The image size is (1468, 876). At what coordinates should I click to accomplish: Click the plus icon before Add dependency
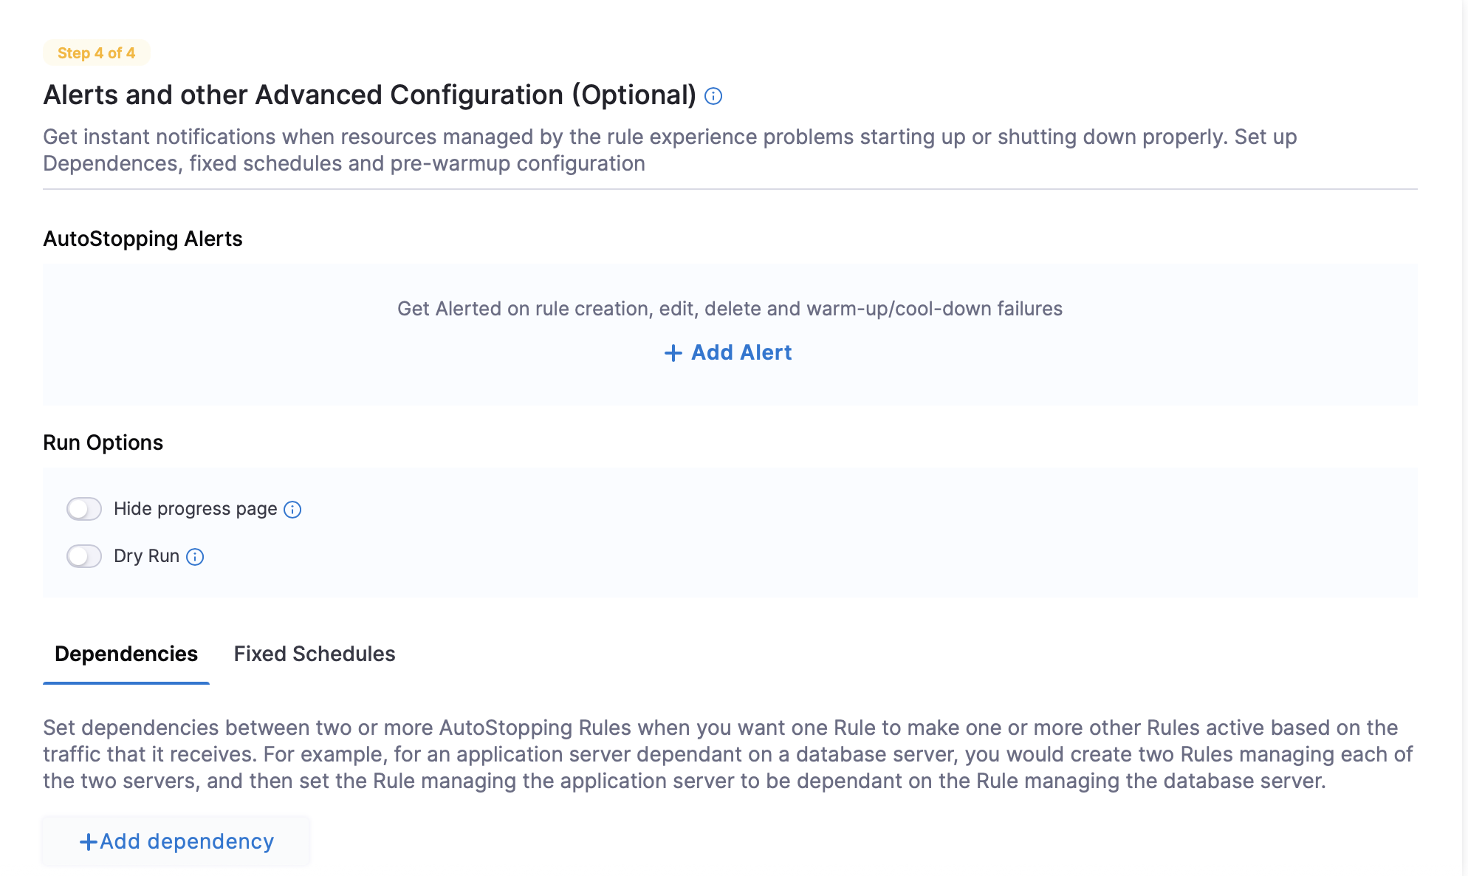(89, 842)
